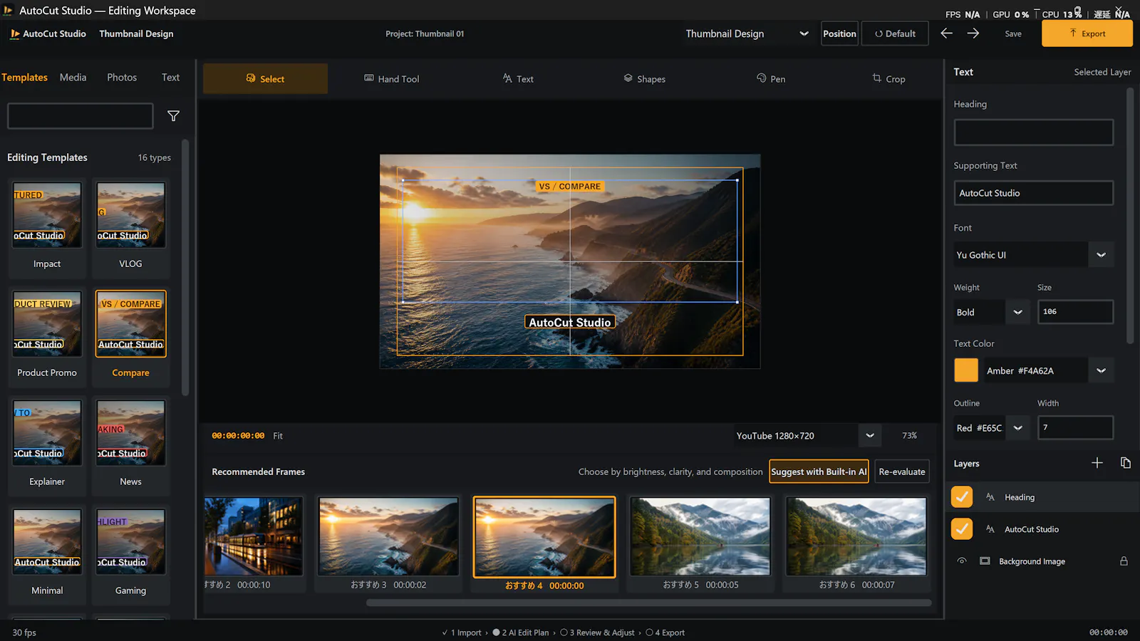The width and height of the screenshot is (1140, 641).
Task: Click the redo forward arrow
Action: 973,33
